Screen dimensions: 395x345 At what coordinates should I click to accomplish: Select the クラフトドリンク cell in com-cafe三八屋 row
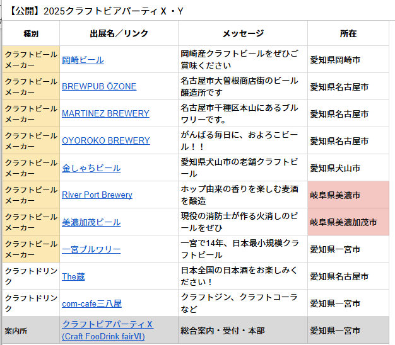pyautogui.click(x=31, y=303)
